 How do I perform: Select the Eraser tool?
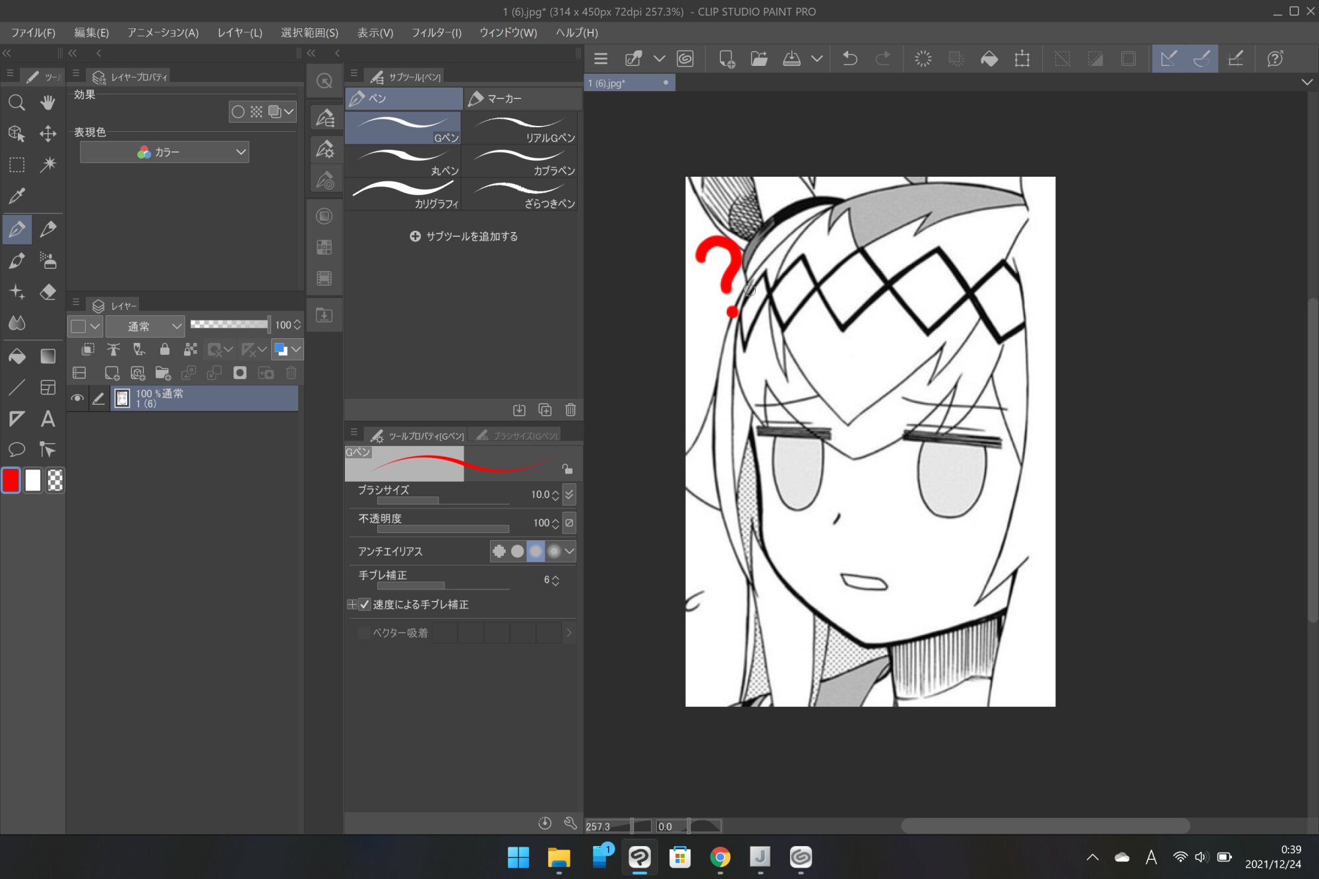(x=48, y=292)
